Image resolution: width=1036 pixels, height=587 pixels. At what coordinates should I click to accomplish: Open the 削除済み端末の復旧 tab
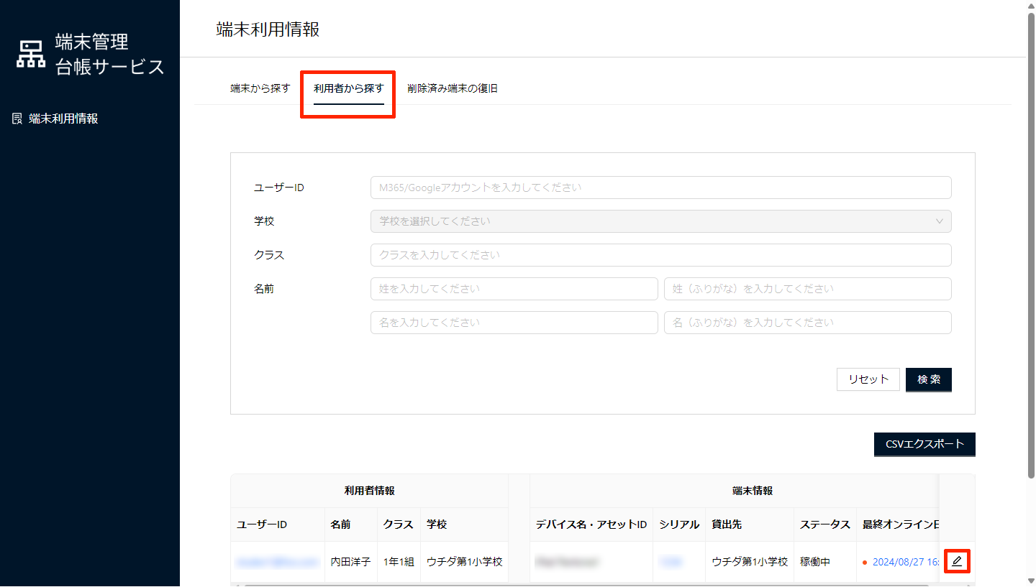click(x=452, y=88)
